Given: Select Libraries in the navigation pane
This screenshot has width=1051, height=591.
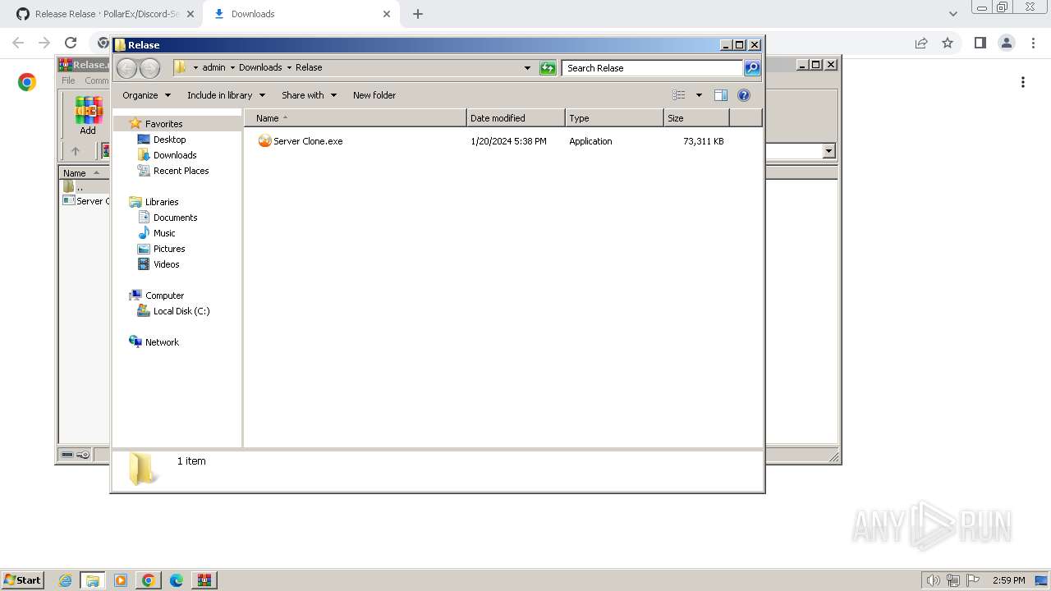Looking at the screenshot, I should pyautogui.click(x=162, y=202).
